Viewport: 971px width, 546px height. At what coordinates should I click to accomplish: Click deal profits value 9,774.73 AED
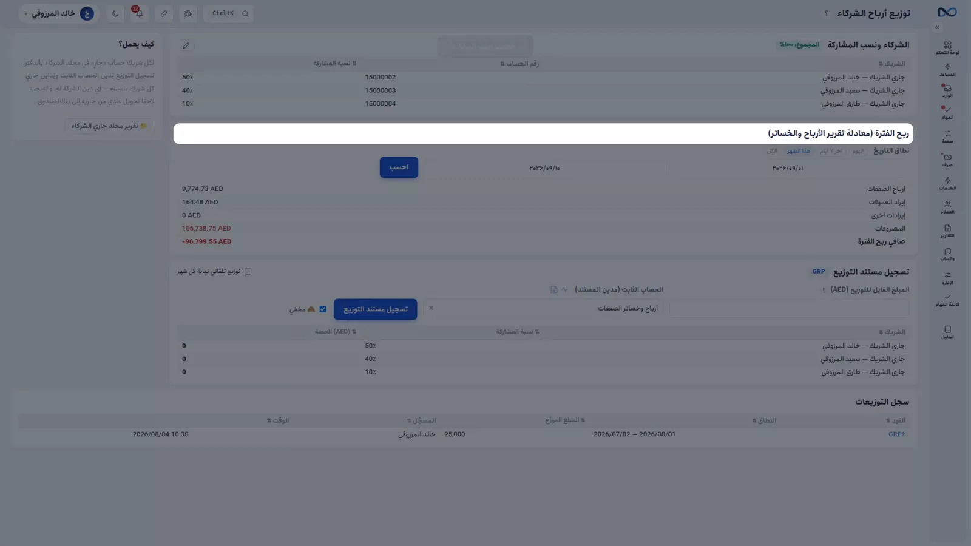pos(203,189)
